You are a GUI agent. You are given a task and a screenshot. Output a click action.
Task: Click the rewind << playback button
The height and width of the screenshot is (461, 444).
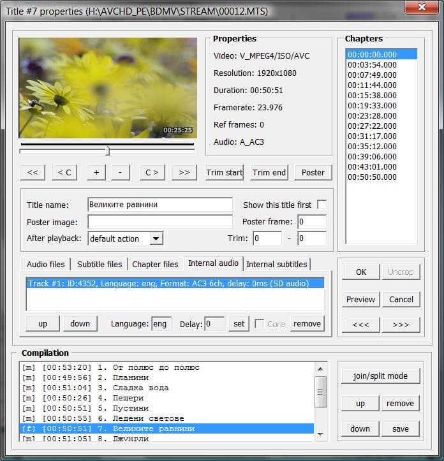33,172
